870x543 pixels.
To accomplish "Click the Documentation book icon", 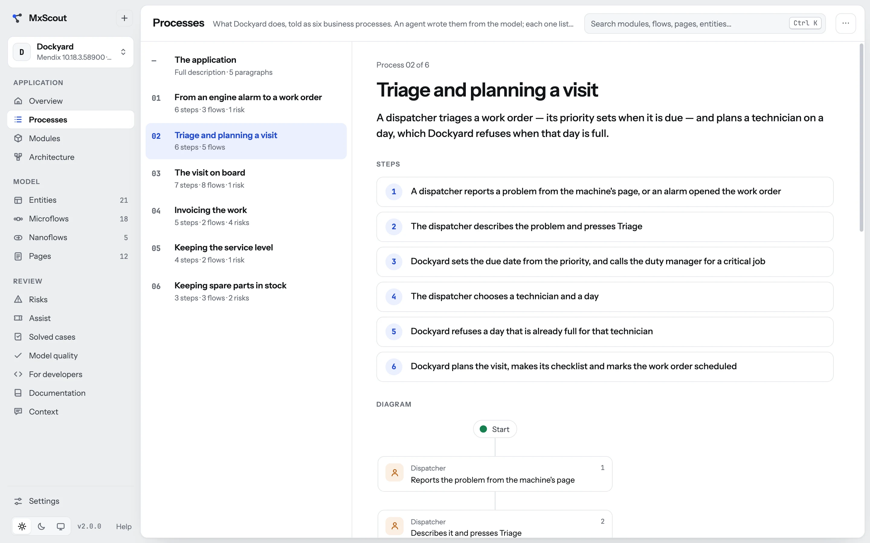I will tap(18, 393).
